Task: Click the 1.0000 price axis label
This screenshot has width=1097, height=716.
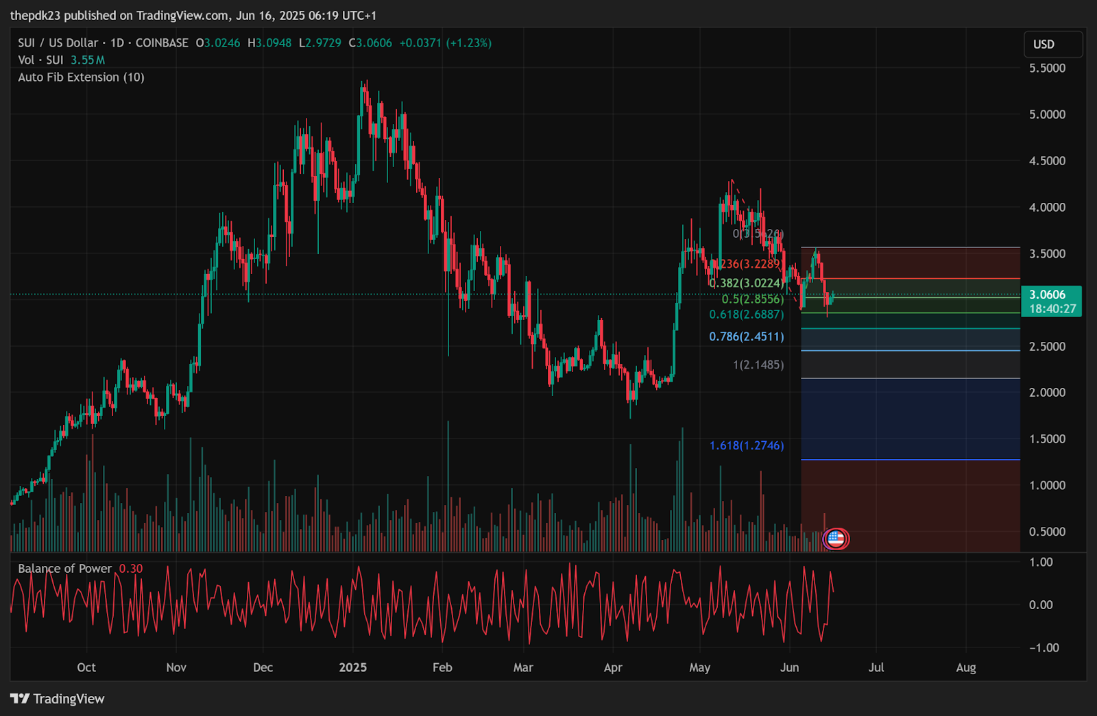Action: tap(1047, 485)
